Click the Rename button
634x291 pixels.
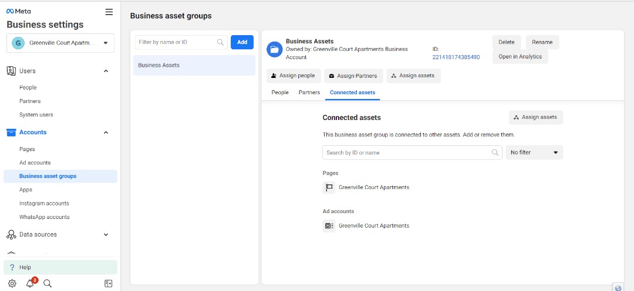click(542, 42)
